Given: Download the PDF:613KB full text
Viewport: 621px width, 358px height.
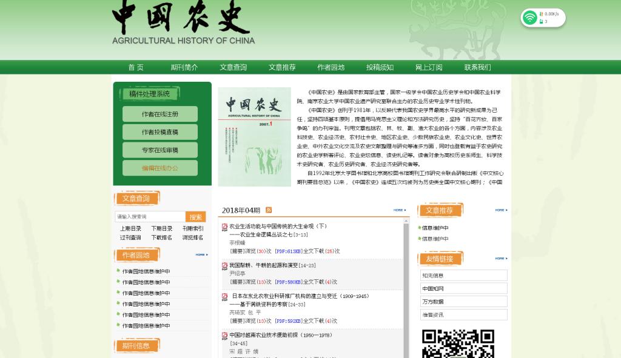Looking at the screenshot, I should 288,251.
